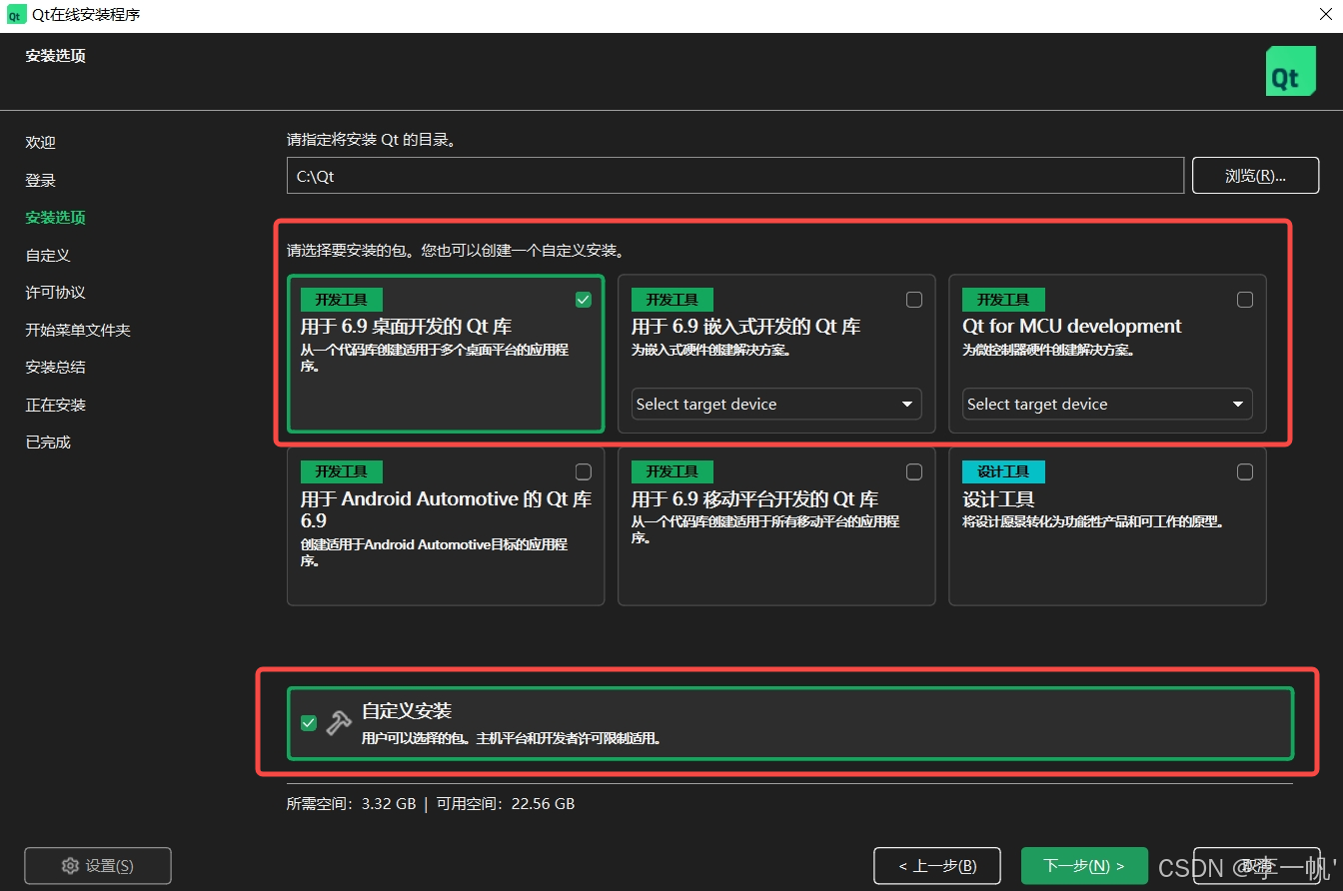The image size is (1343, 891).
Task: Check 用于 Android Automotive 的 Qt 库 checkbox
Action: pos(584,471)
